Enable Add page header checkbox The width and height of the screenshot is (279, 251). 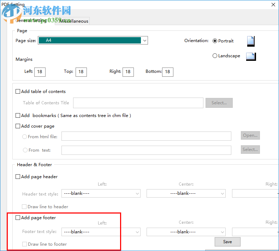[x=18, y=176]
